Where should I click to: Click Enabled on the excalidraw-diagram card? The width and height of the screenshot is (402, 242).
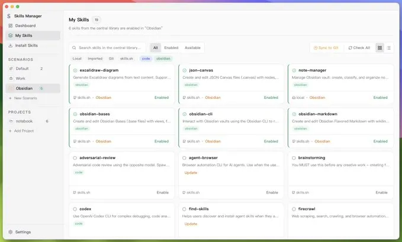(x=162, y=98)
